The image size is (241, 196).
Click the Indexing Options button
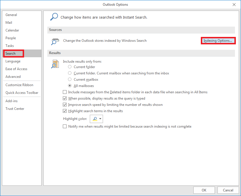(x=218, y=41)
